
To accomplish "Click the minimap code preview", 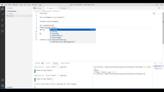I will (x=154, y=13).
